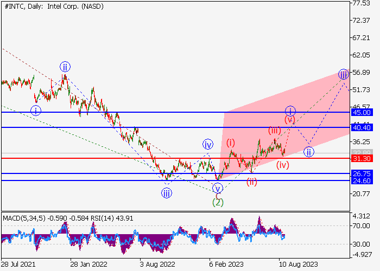Viewport: 380px width, 271px height.
Task: Select the '28 Jul 2021' date label
Action: pyautogui.click(x=18, y=264)
